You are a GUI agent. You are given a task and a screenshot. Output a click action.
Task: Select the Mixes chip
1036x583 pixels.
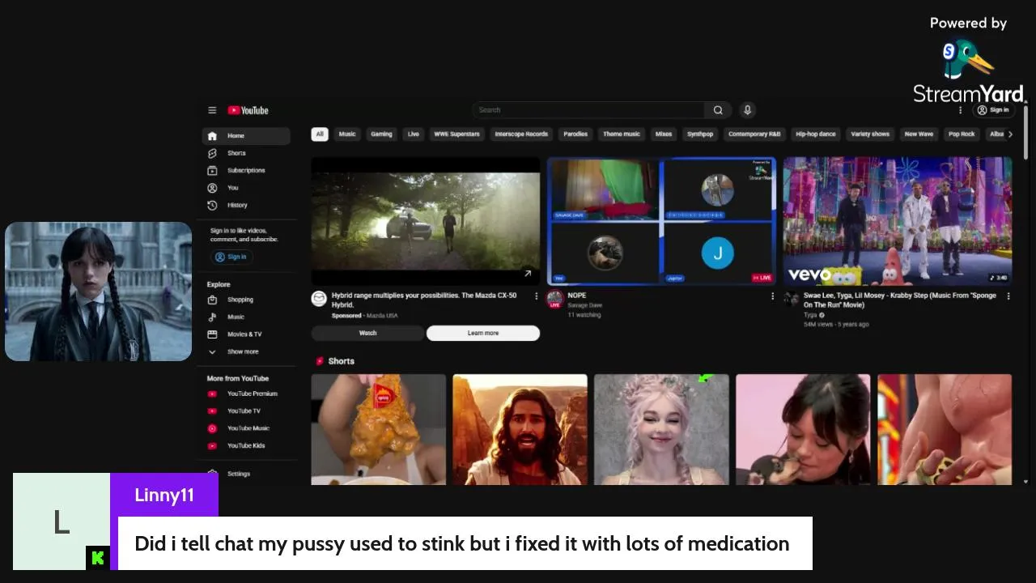click(664, 134)
